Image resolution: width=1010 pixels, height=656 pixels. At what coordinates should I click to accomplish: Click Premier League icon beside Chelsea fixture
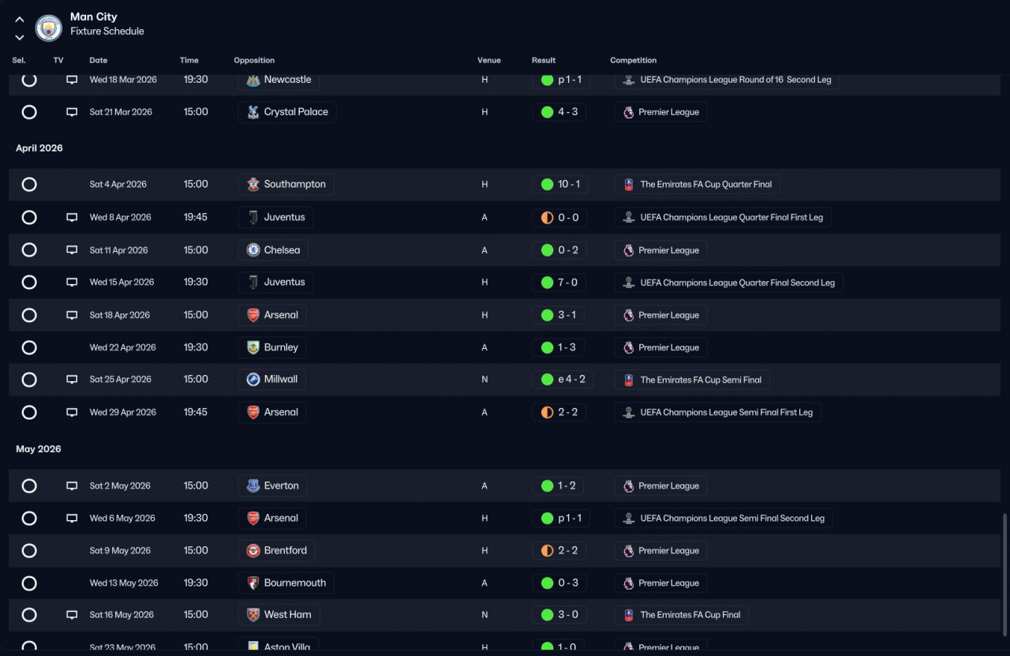(x=629, y=250)
